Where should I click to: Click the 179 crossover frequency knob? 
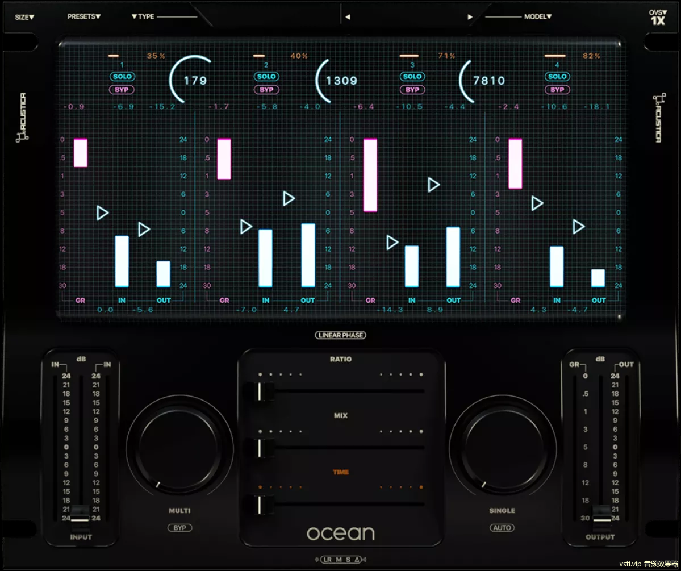tap(191, 80)
